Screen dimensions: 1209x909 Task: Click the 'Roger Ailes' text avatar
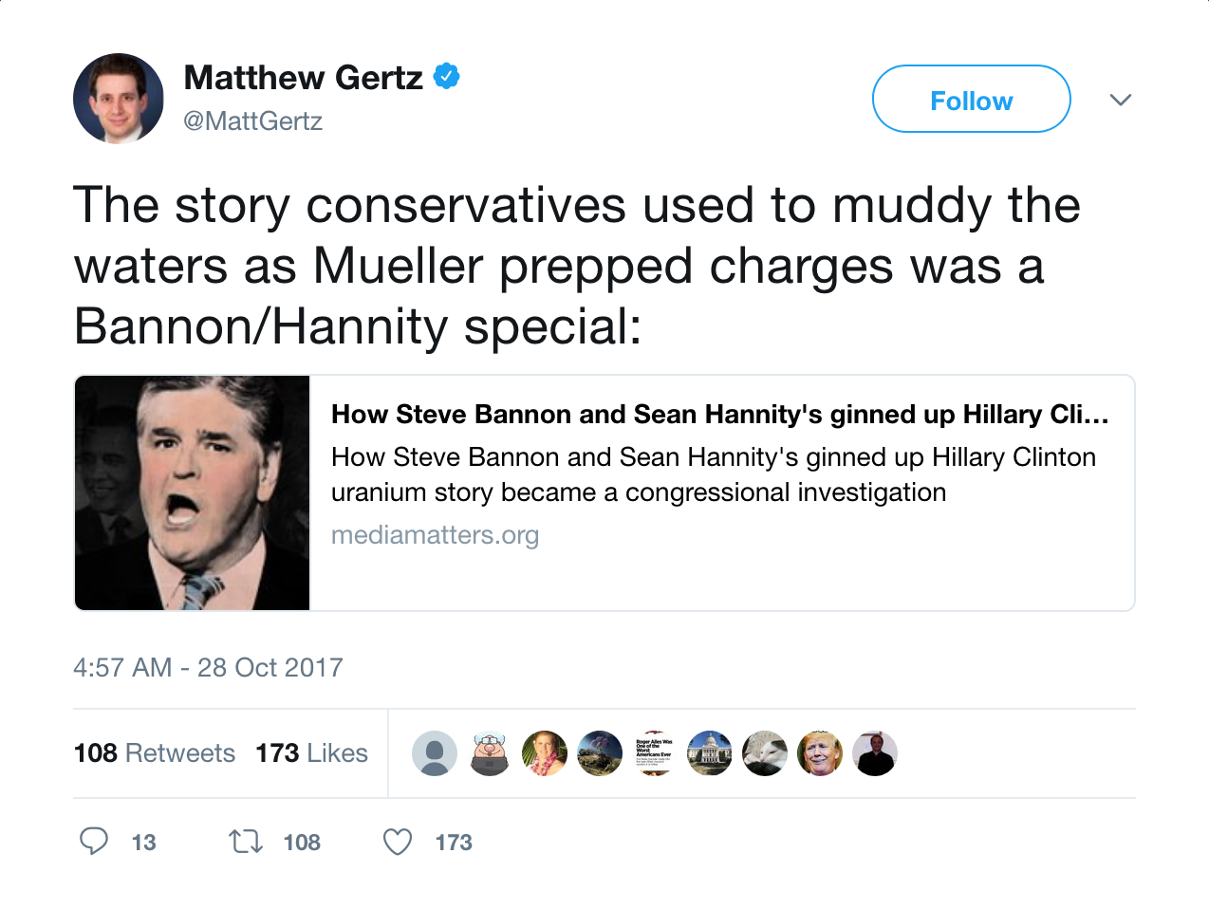(x=655, y=753)
